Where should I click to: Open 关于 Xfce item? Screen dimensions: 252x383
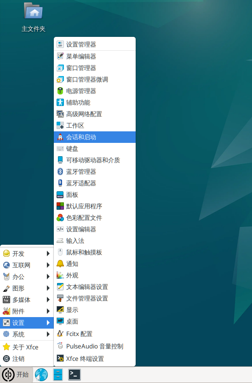[27, 347]
